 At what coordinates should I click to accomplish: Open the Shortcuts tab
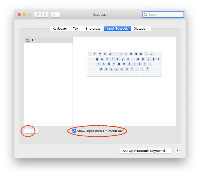point(93,28)
